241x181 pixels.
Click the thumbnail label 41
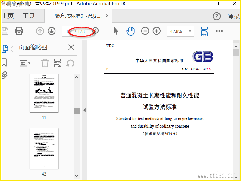[x=44, y=118]
